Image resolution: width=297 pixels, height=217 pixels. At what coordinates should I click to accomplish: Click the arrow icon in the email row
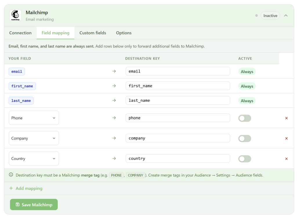114,71
